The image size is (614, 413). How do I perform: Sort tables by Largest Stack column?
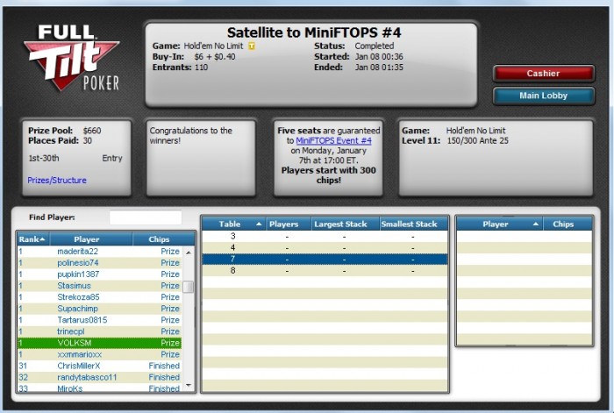pos(346,224)
